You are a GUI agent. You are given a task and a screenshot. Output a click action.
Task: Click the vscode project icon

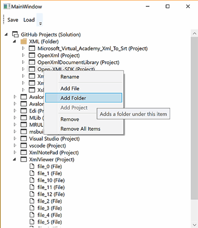click(24, 146)
